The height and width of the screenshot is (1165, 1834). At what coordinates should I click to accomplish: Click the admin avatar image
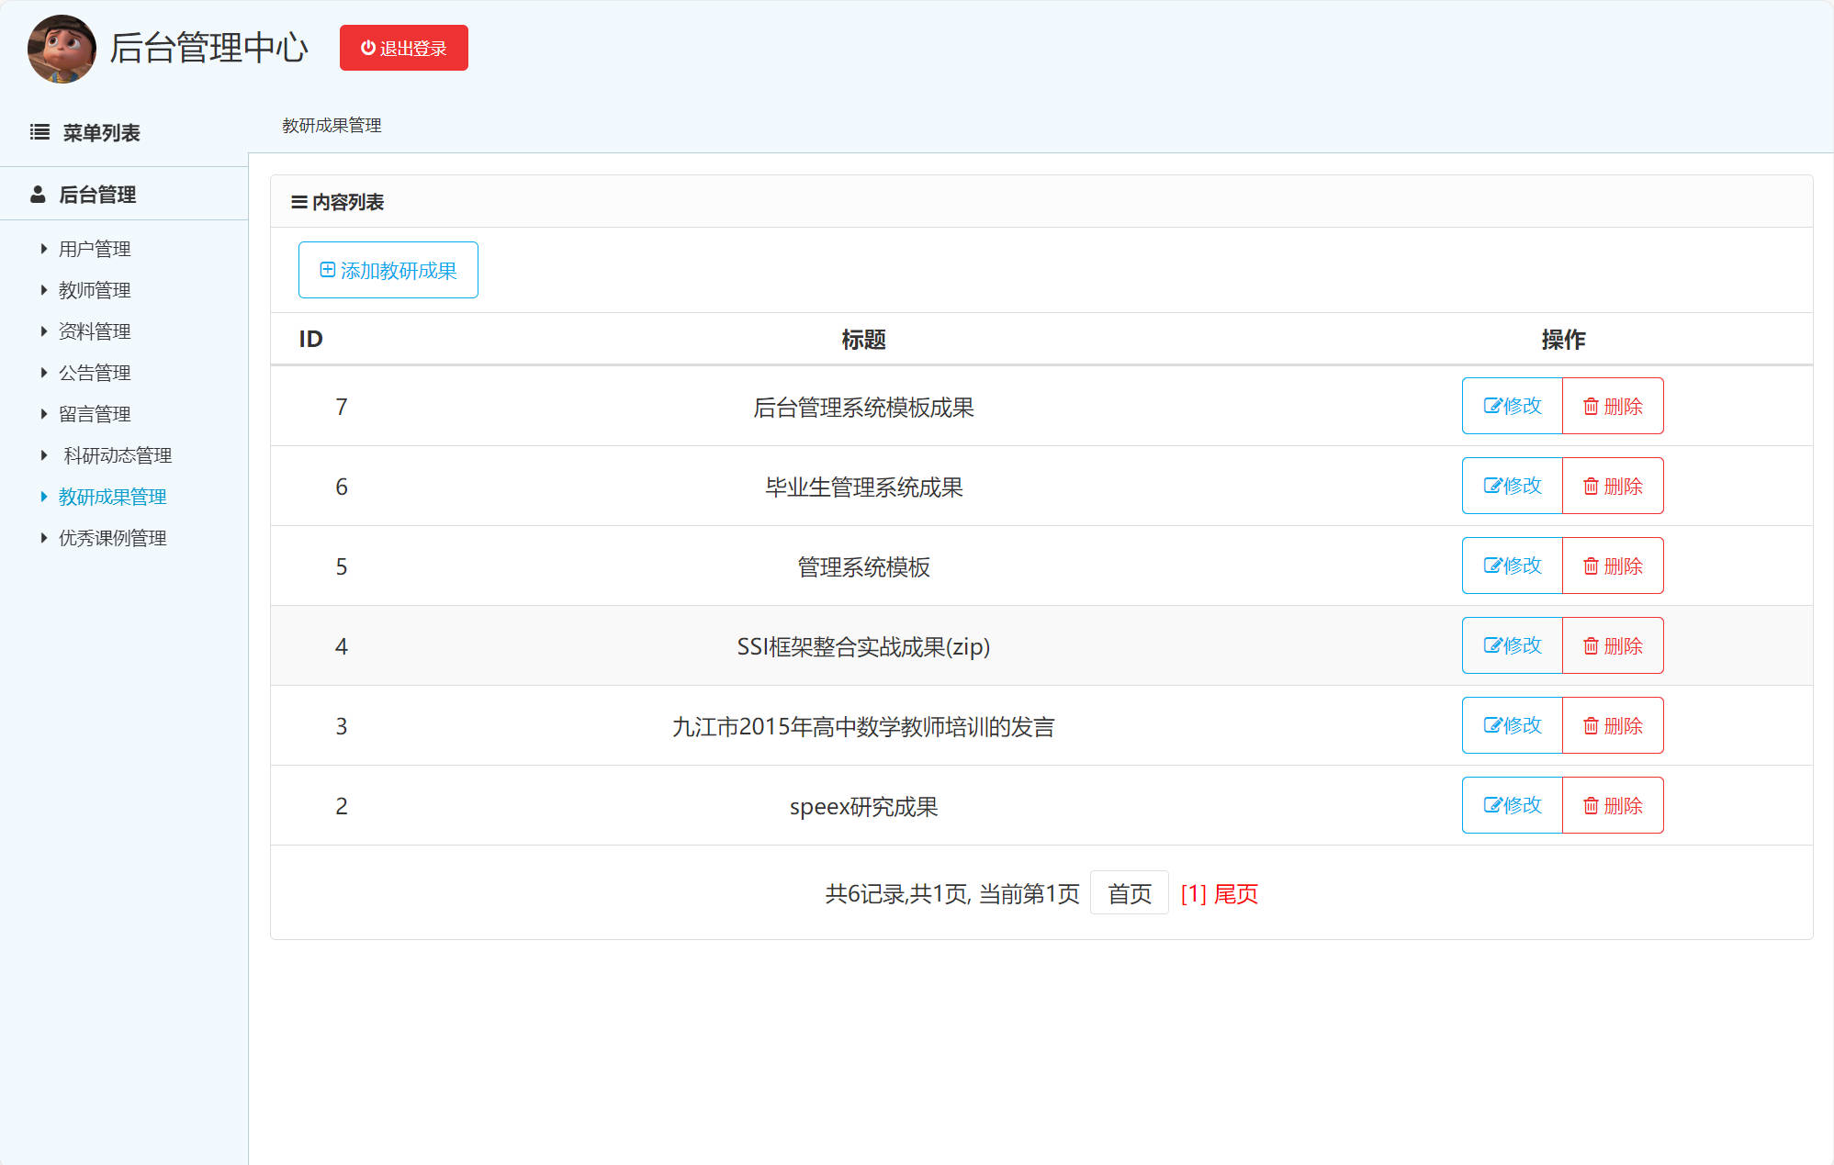[62, 49]
